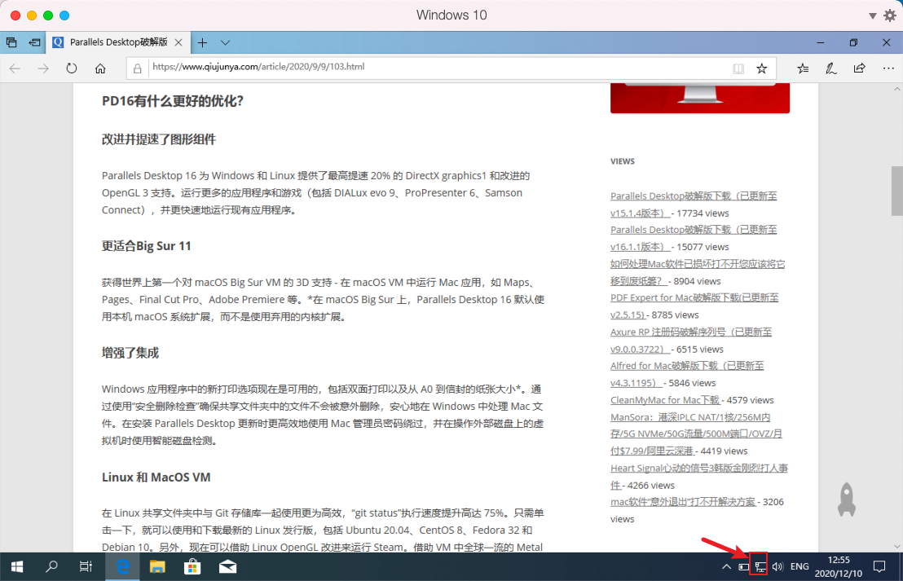Add page to favorites star icon
903x581 pixels.
tap(761, 68)
